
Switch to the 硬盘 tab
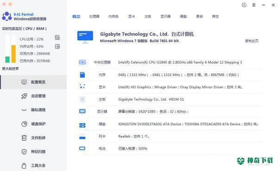pyautogui.click(x=183, y=17)
